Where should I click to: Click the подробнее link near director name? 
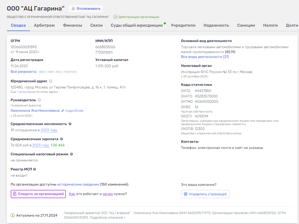point(74,110)
